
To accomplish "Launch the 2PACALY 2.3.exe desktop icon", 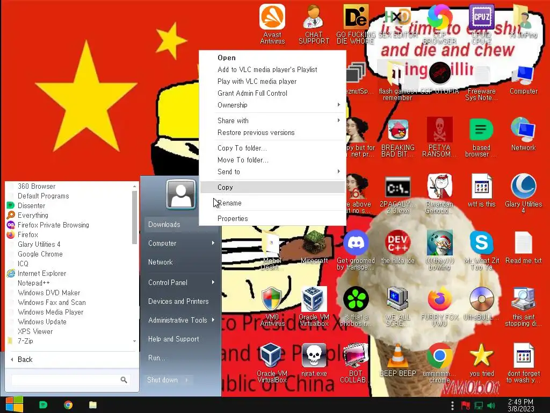I will click(x=398, y=194).
